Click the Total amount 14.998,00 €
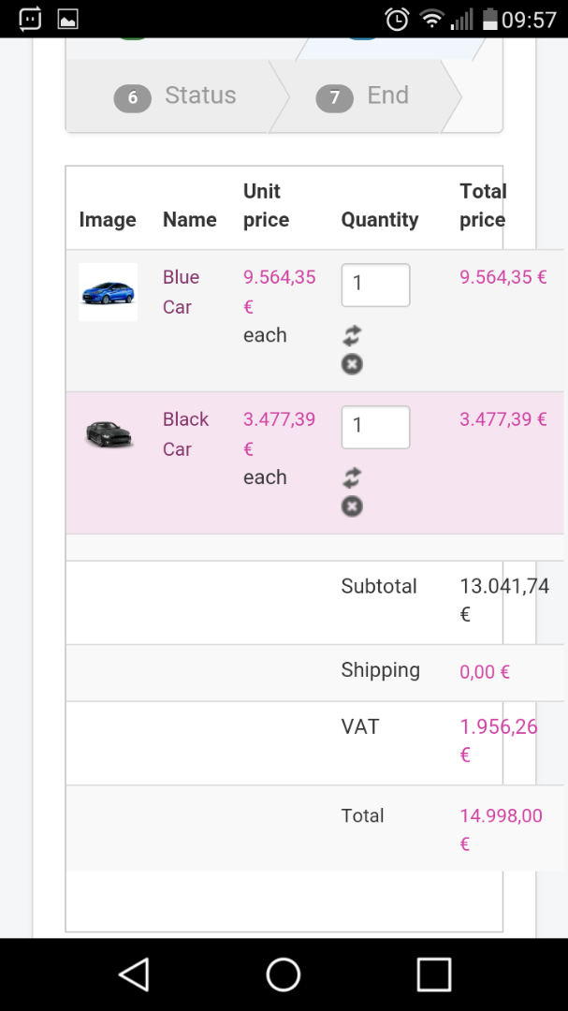This screenshot has width=568, height=1011. pyautogui.click(x=501, y=828)
